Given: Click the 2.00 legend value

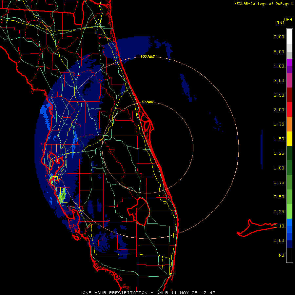Looking at the screenshot, I should click(x=279, y=110).
